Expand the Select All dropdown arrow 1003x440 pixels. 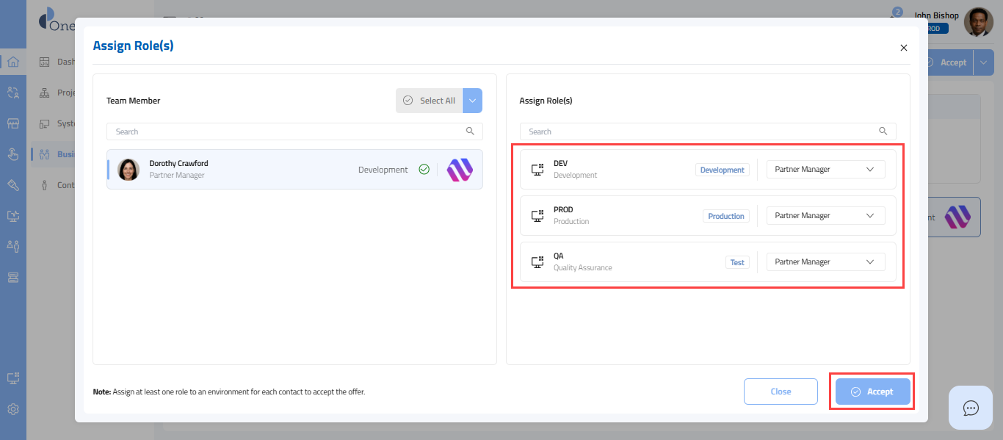(x=473, y=101)
